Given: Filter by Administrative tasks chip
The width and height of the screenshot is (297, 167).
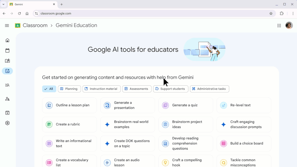Looking at the screenshot, I should tap(209, 89).
